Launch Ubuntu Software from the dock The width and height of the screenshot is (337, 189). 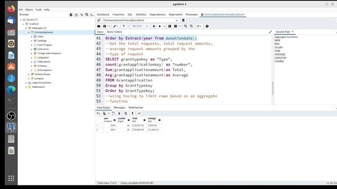11,67
